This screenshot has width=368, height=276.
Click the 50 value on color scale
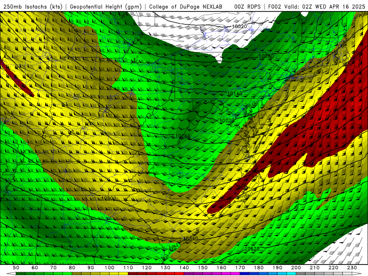tap(16, 268)
